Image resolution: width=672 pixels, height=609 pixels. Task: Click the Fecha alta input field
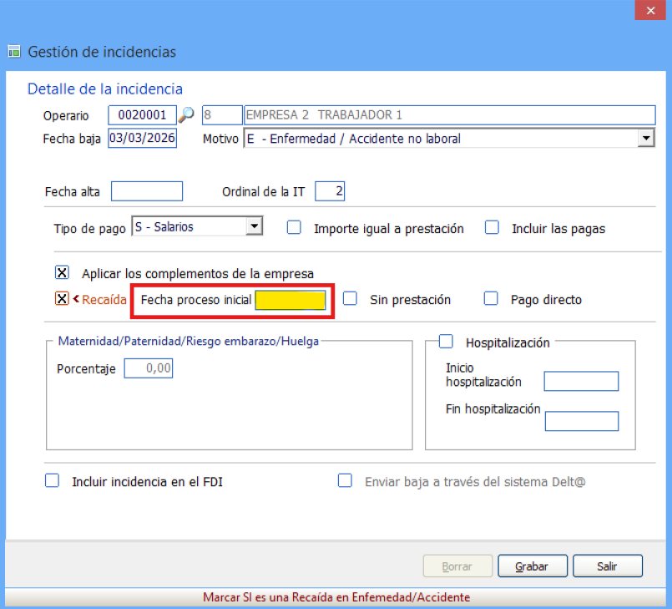point(146,191)
